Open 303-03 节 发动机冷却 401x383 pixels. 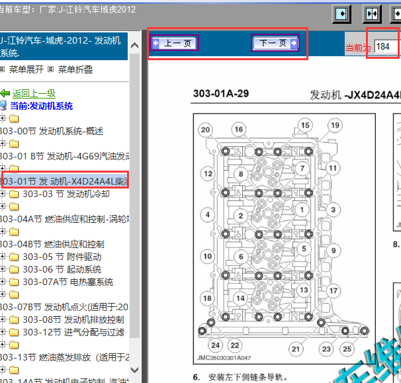(x=66, y=194)
